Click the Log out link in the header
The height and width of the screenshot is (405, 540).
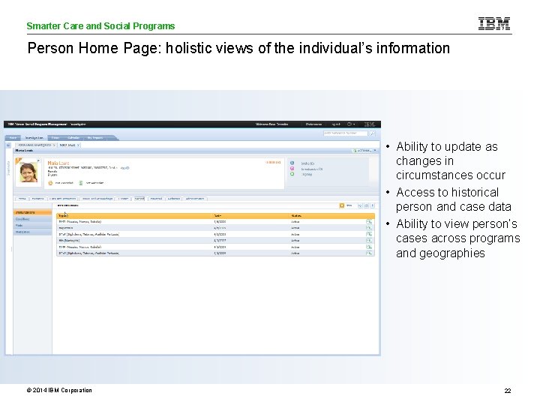click(336, 124)
